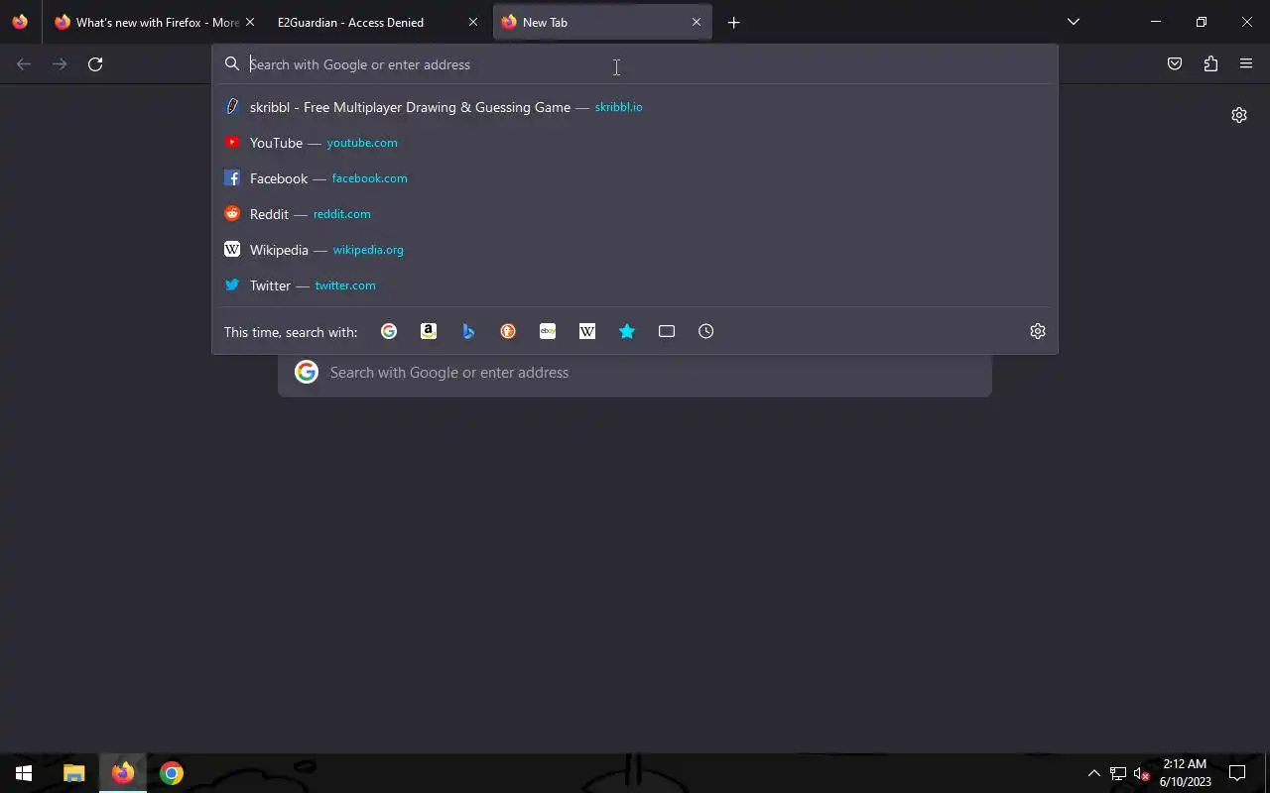Open Google Chrome from taskbar
This screenshot has height=793, width=1270.
(172, 773)
